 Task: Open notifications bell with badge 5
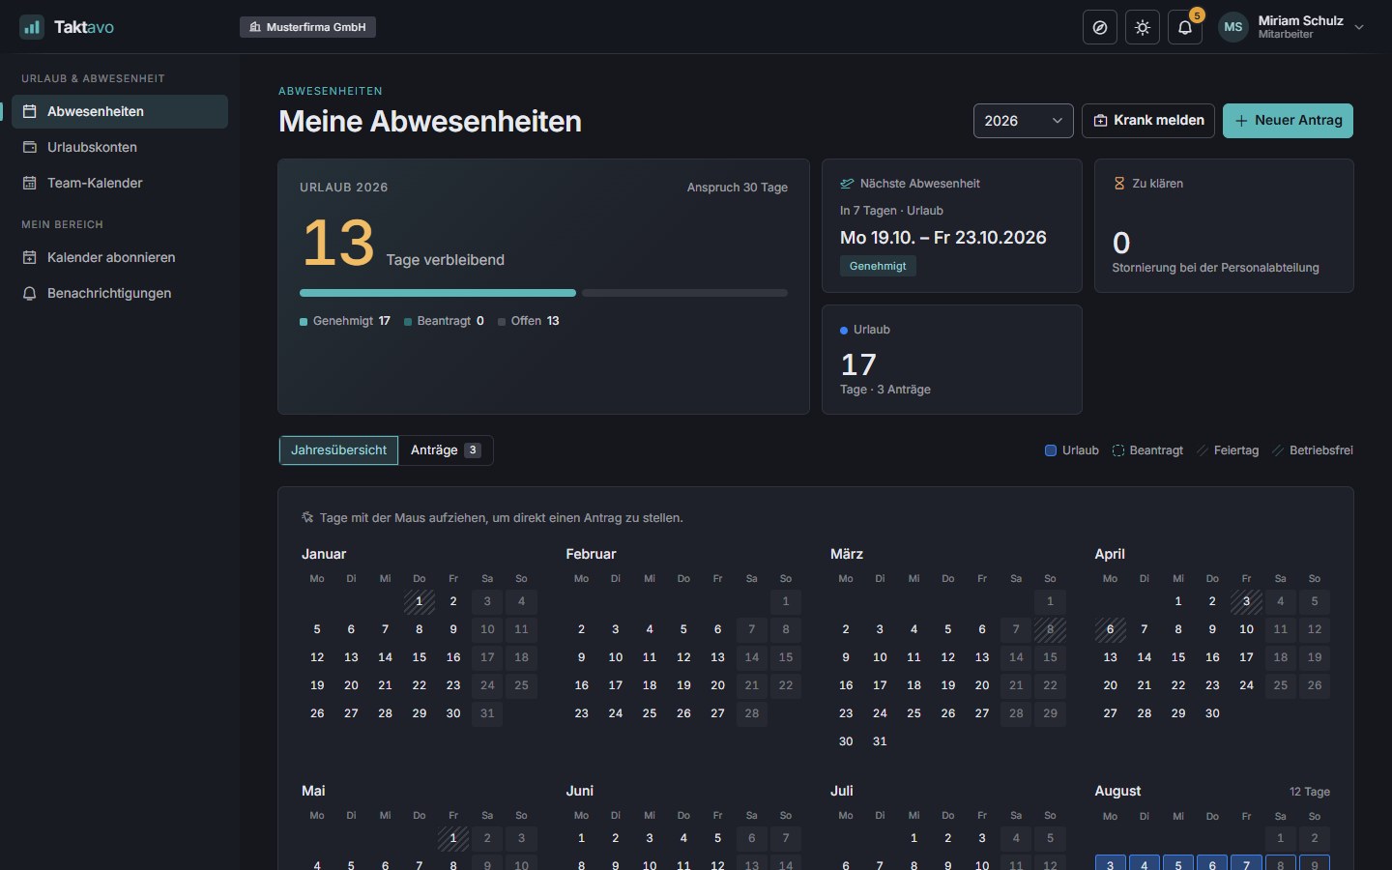(1185, 27)
